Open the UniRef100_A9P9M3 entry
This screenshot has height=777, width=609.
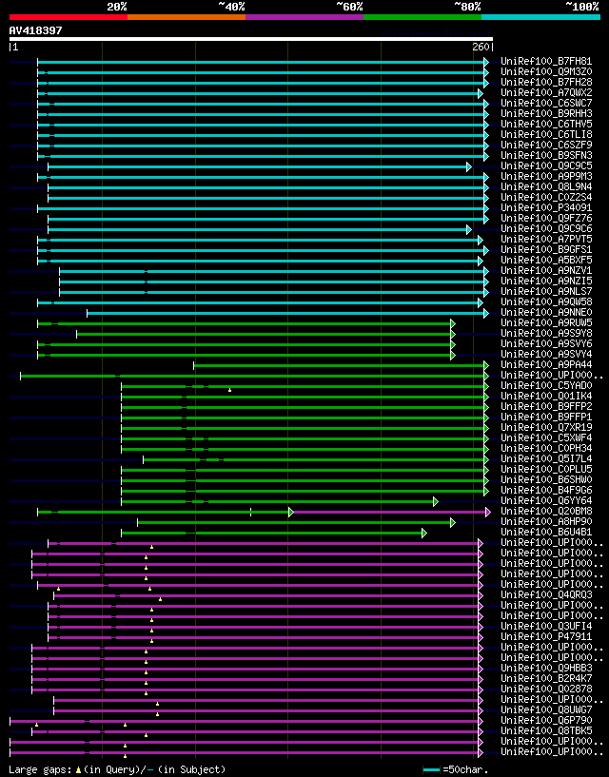546,176
